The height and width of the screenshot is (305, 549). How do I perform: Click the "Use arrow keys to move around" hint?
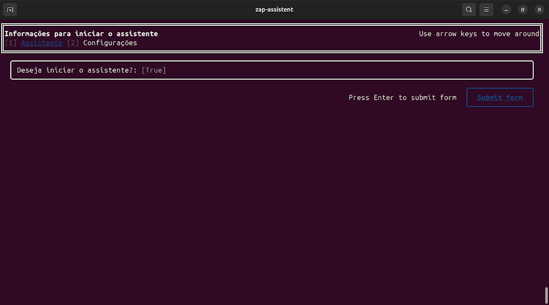(479, 34)
